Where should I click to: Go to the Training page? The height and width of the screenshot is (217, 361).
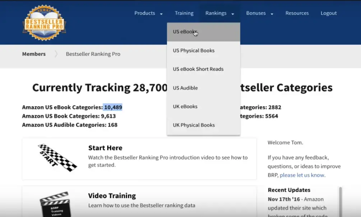point(184,13)
